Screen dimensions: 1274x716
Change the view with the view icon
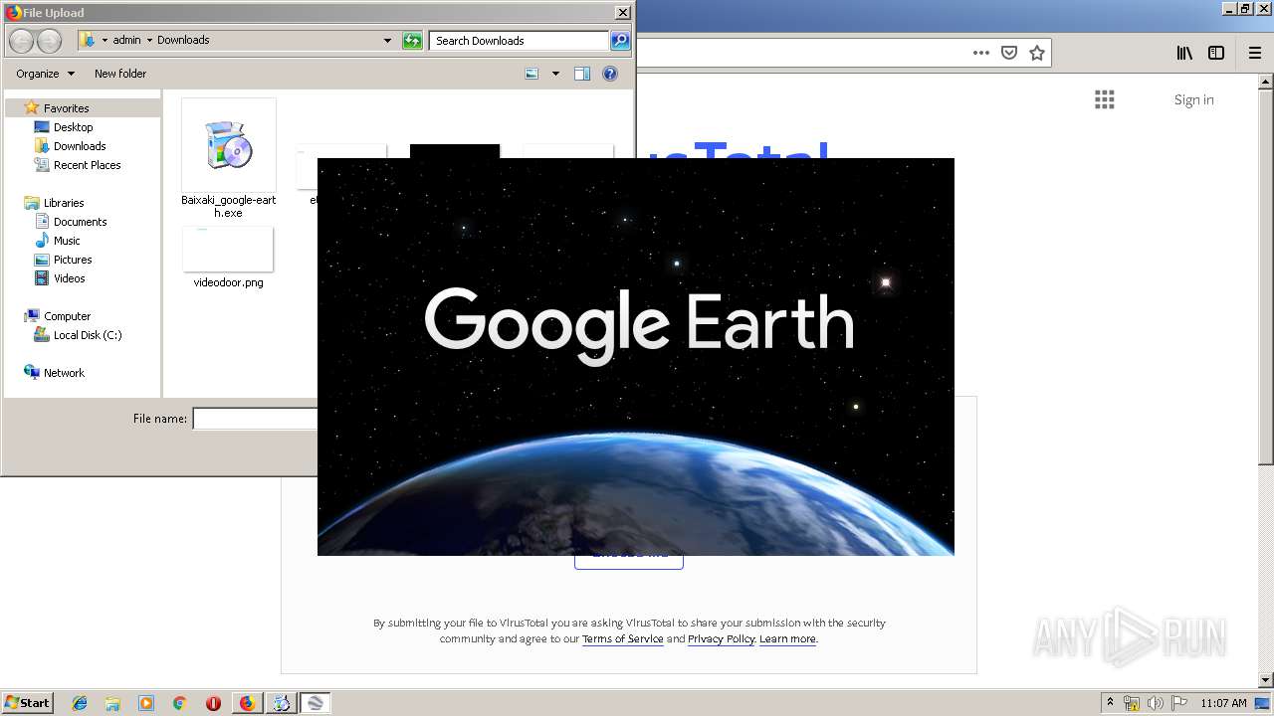coord(531,74)
